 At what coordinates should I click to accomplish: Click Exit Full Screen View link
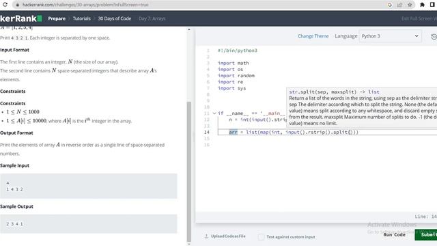pyautogui.click(x=419, y=18)
